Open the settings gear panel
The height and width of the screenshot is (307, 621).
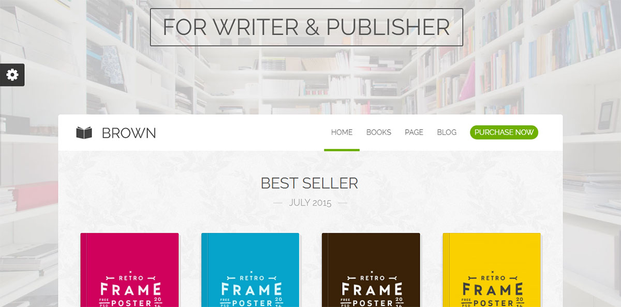tap(12, 75)
